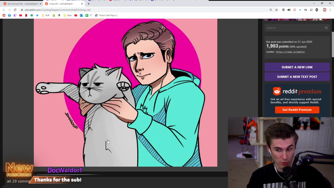The width and height of the screenshot is (334, 188).
Task: Reload the Reddit page
Action: (15, 10)
